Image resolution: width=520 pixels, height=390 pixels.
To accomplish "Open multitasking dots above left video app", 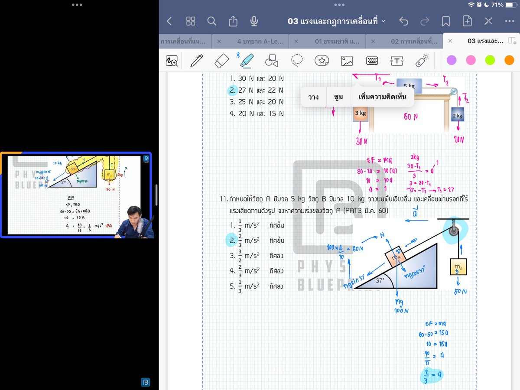I will point(77,5).
